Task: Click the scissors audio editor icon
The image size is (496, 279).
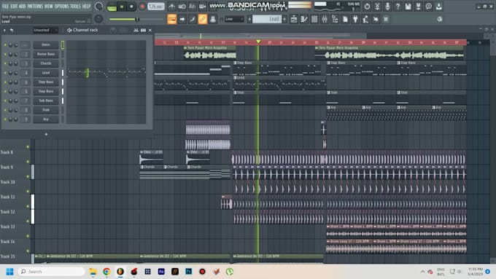Action: [x=377, y=7]
